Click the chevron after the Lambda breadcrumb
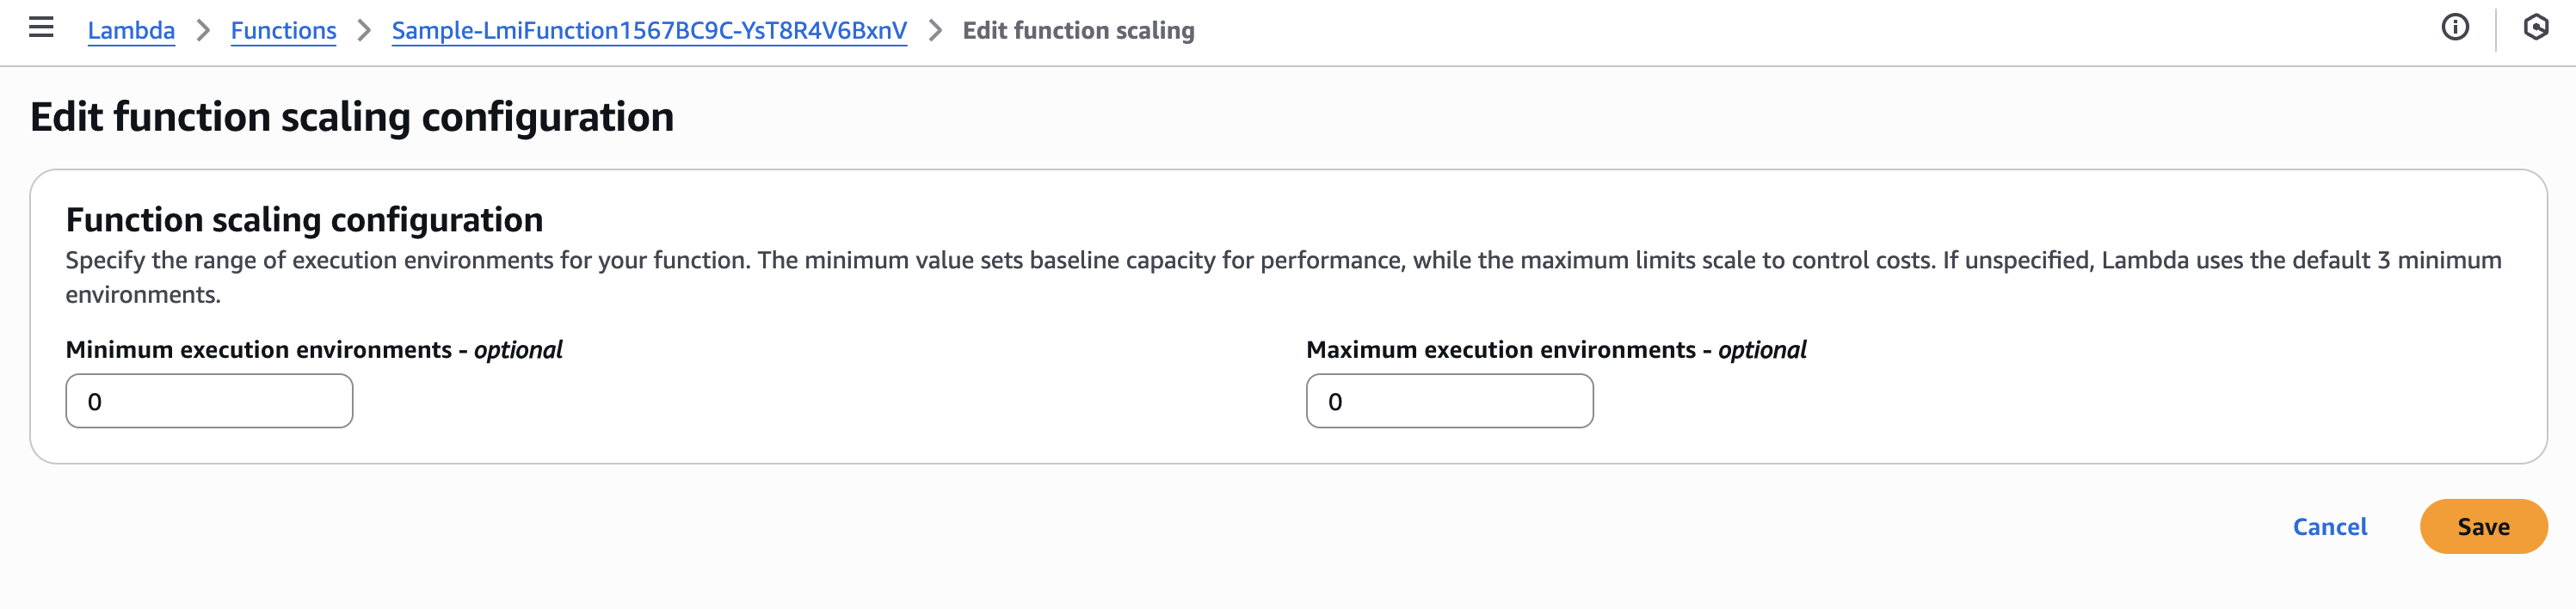This screenshot has width=2576, height=609. tap(203, 31)
